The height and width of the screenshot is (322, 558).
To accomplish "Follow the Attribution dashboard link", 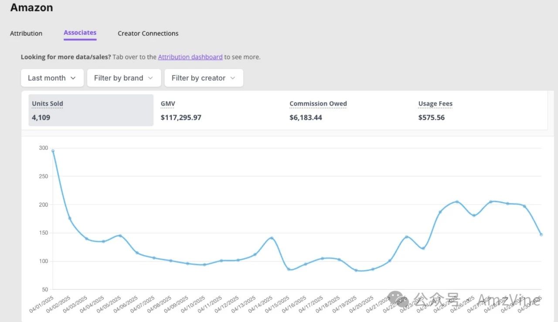I will click(190, 57).
